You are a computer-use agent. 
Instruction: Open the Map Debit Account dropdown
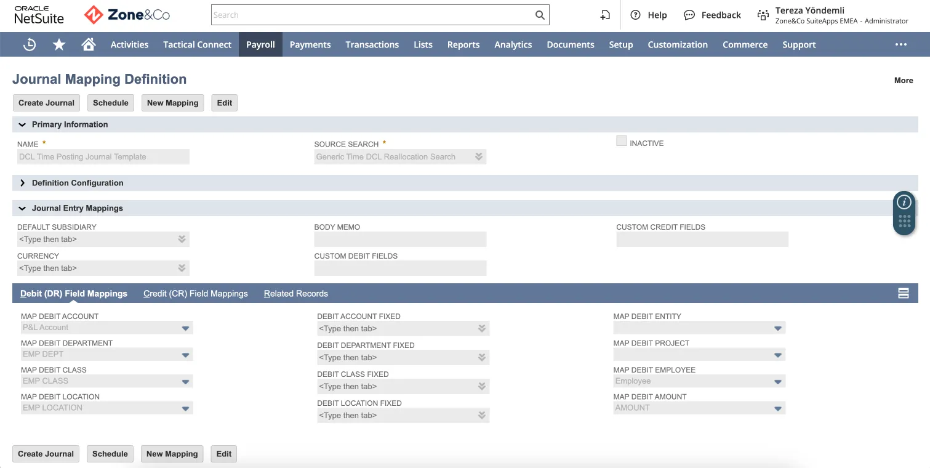[185, 328]
